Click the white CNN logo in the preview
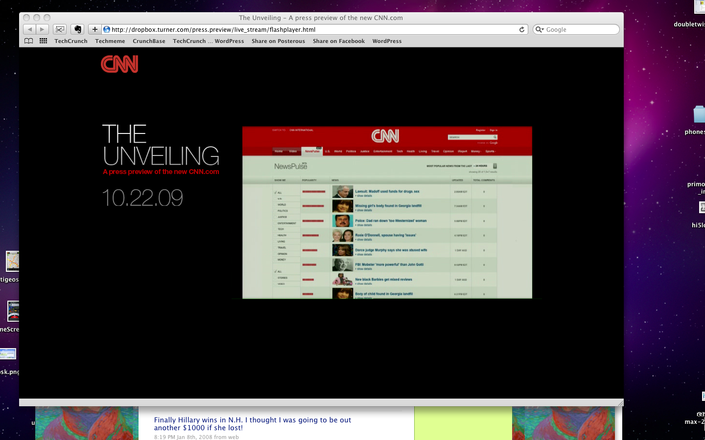Screen dimensions: 705x440 point(385,136)
